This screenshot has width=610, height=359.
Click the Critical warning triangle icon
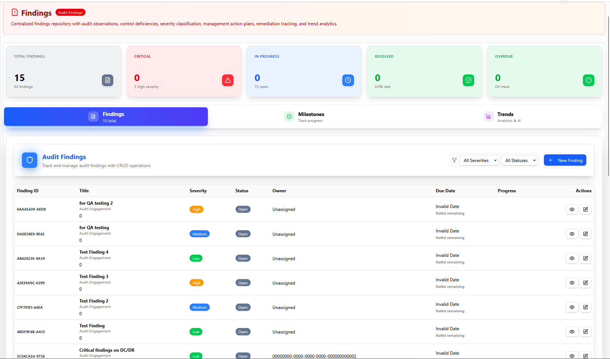pyautogui.click(x=228, y=80)
